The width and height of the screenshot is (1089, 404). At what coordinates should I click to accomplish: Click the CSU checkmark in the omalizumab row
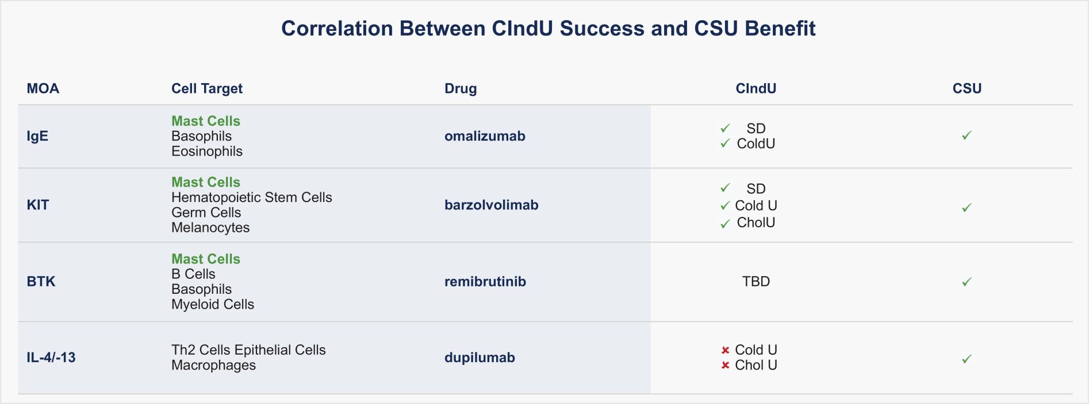point(967,135)
